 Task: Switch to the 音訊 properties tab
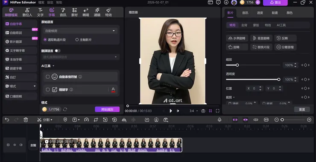245,13
